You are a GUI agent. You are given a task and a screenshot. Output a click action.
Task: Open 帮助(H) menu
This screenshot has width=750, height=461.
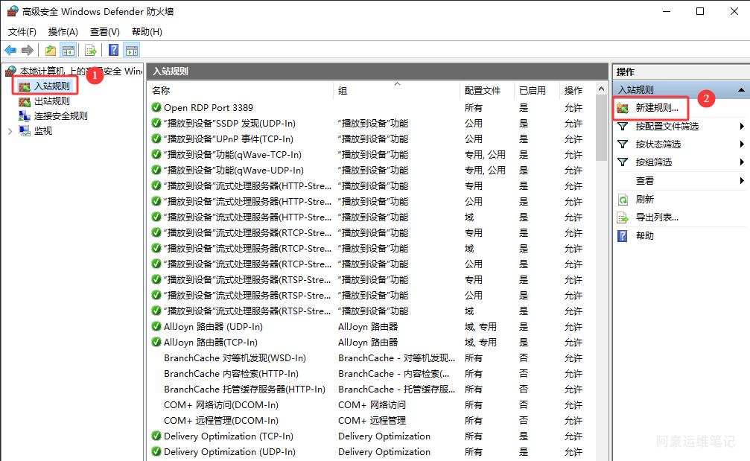[x=147, y=32]
